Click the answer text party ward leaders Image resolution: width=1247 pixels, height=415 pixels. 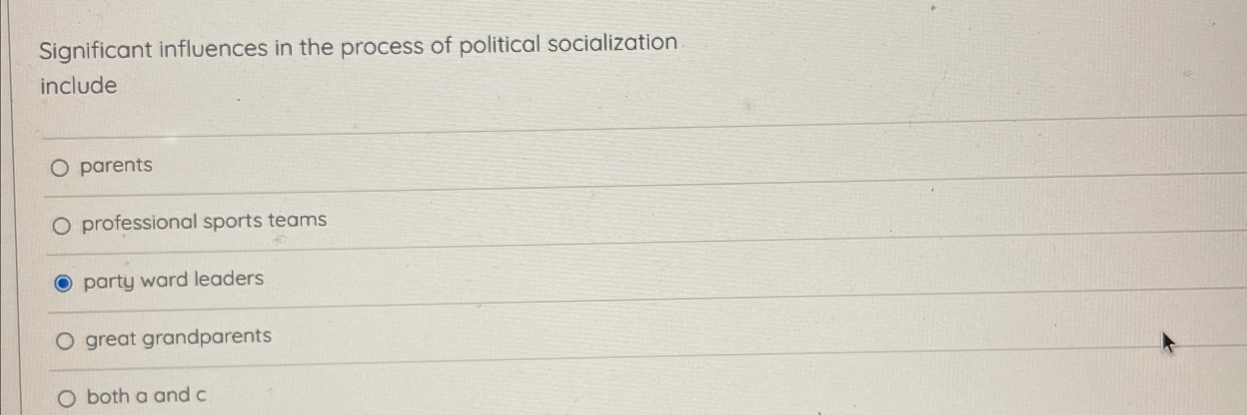173,281
